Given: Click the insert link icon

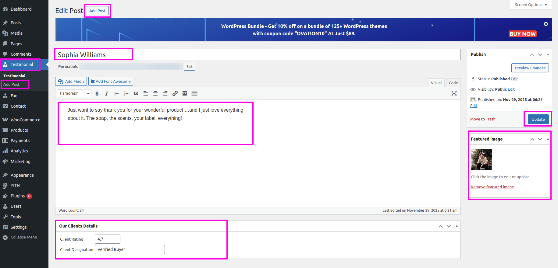Looking at the screenshot, I should click(x=175, y=94).
